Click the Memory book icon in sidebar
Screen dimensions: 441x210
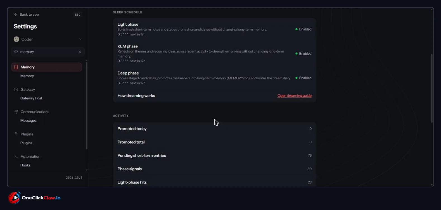pyautogui.click(x=16, y=67)
